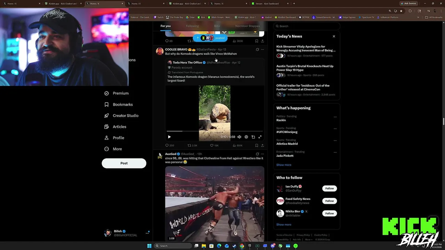Repost COOLEE BRAVO's post (2.5K)

coord(192,145)
